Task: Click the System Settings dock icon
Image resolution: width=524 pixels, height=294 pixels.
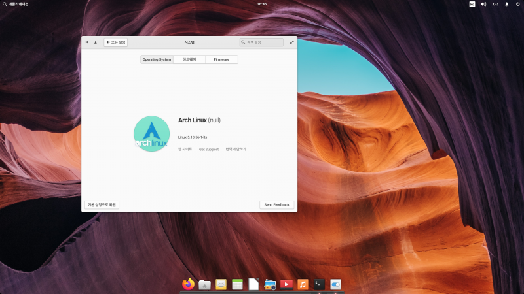Action: 335,284
